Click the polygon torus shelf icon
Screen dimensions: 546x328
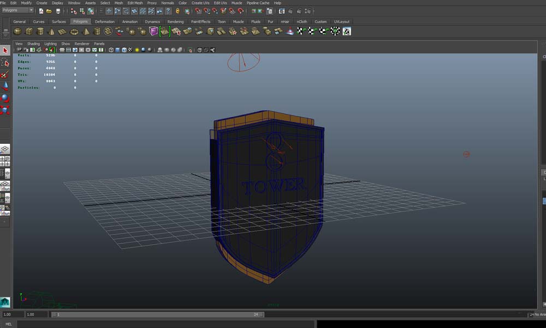(x=74, y=32)
